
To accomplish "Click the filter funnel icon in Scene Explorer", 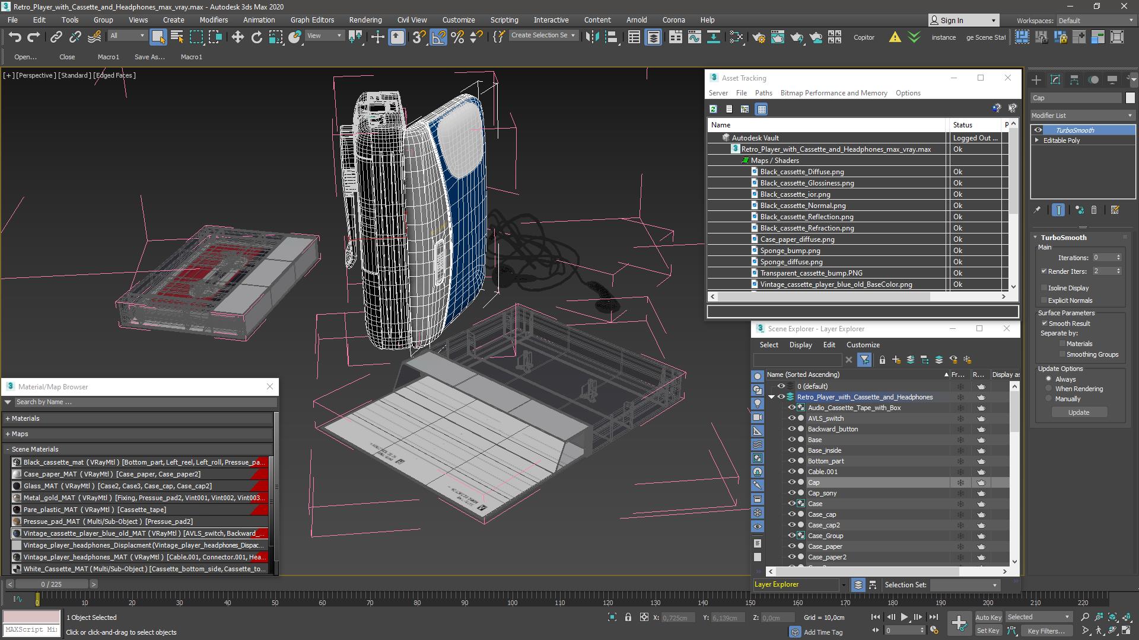I will (864, 360).
